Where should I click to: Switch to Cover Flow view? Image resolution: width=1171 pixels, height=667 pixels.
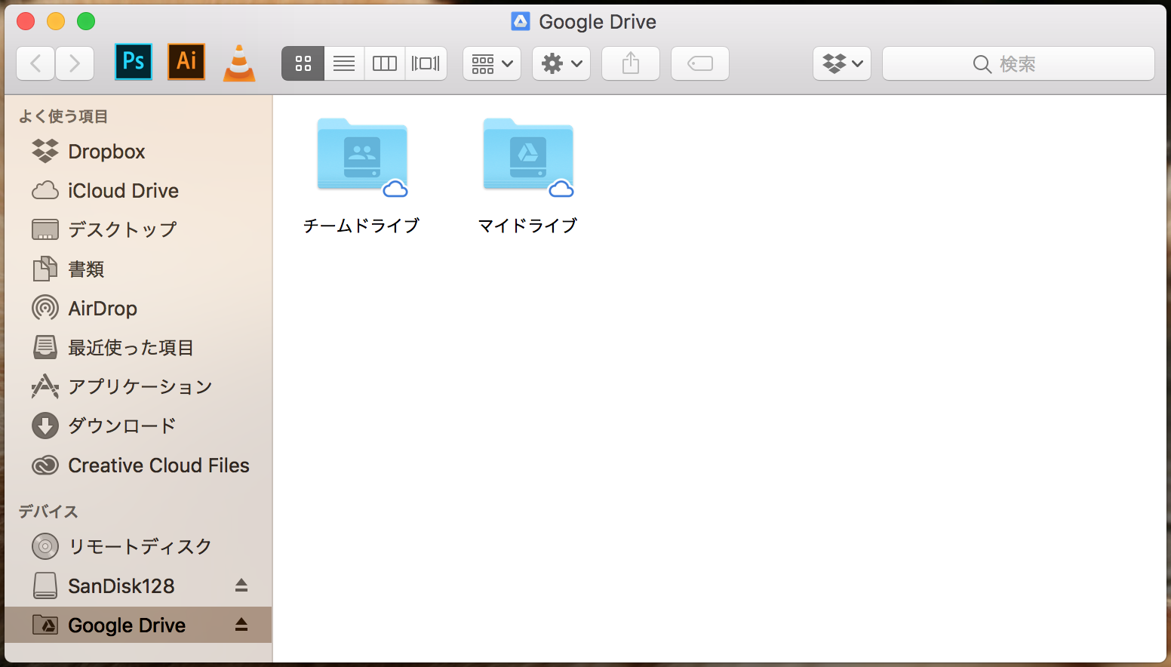[x=426, y=63]
